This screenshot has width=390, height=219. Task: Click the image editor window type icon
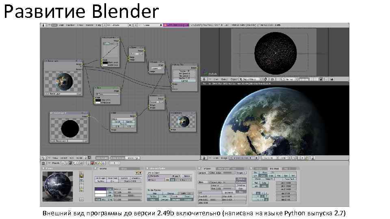click(x=204, y=158)
